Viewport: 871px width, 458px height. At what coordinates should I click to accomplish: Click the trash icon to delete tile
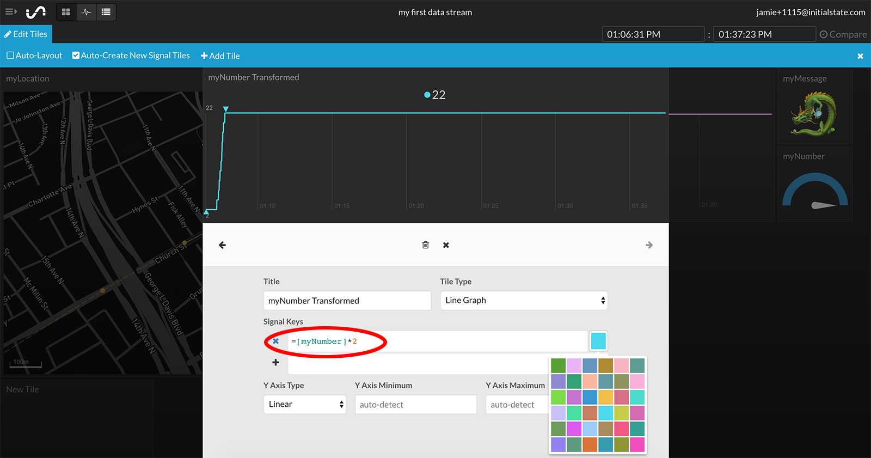426,245
